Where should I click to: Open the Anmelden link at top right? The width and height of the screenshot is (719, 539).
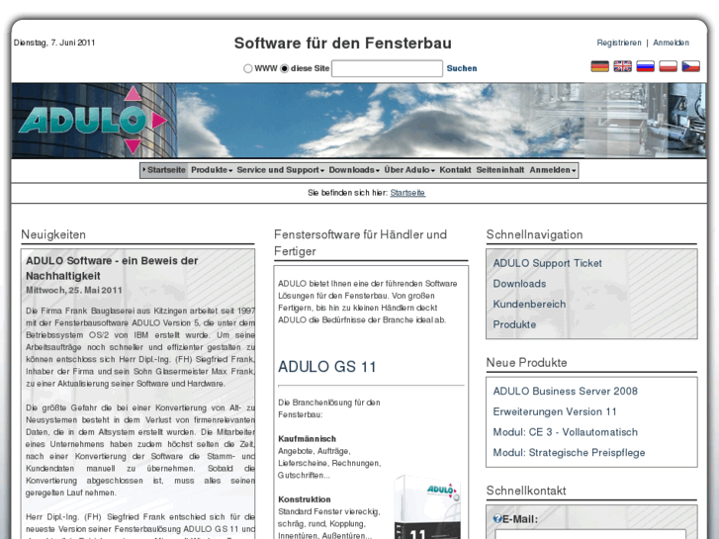coord(671,43)
